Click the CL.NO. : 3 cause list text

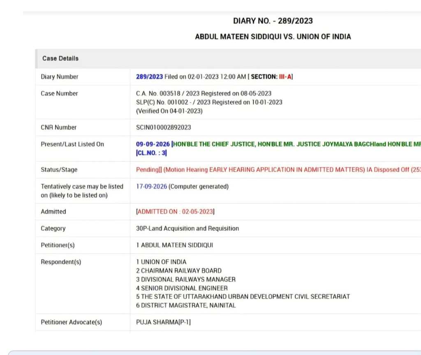pos(151,153)
